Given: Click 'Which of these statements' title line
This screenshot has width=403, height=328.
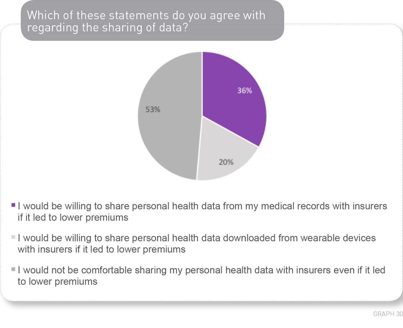Looking at the screenshot, I should point(146,15).
